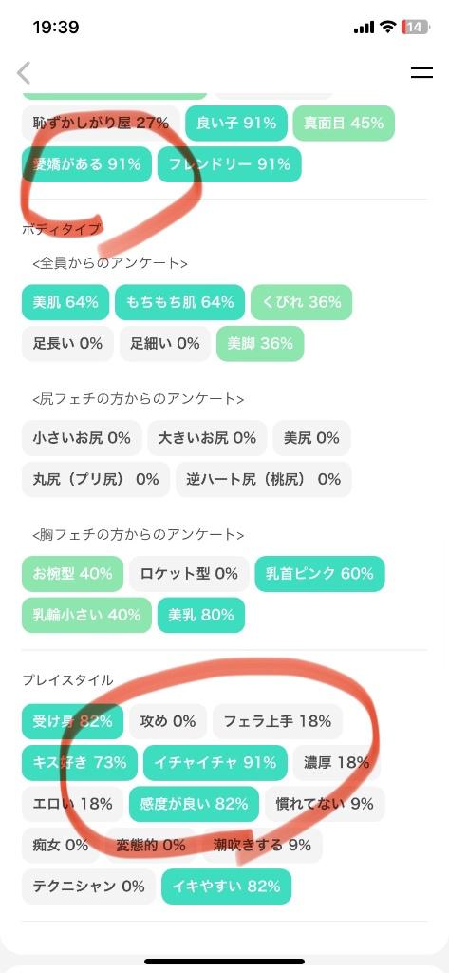Tap the プレイスタイル section heading
This screenshot has width=449, height=973.
[67, 680]
